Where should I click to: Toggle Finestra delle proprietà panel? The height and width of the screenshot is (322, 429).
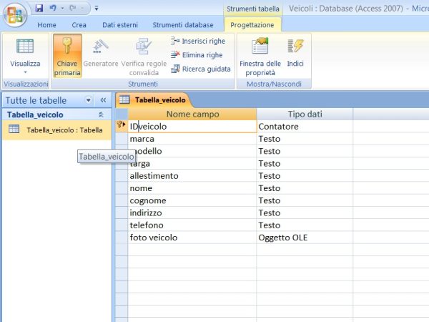pos(260,56)
